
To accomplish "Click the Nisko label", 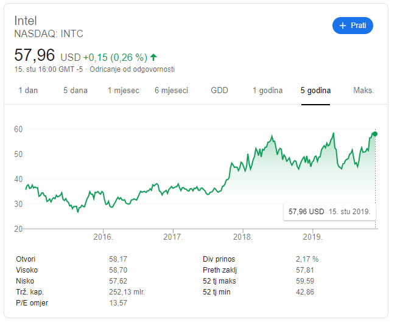I will coord(25,281).
